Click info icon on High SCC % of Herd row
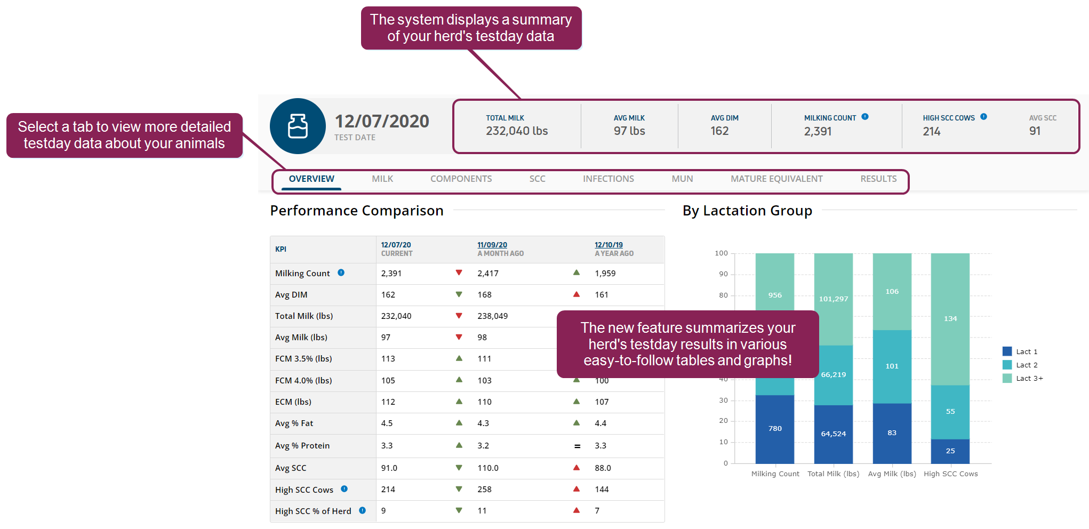Image resolution: width=1089 pixels, height=529 pixels. [x=362, y=510]
